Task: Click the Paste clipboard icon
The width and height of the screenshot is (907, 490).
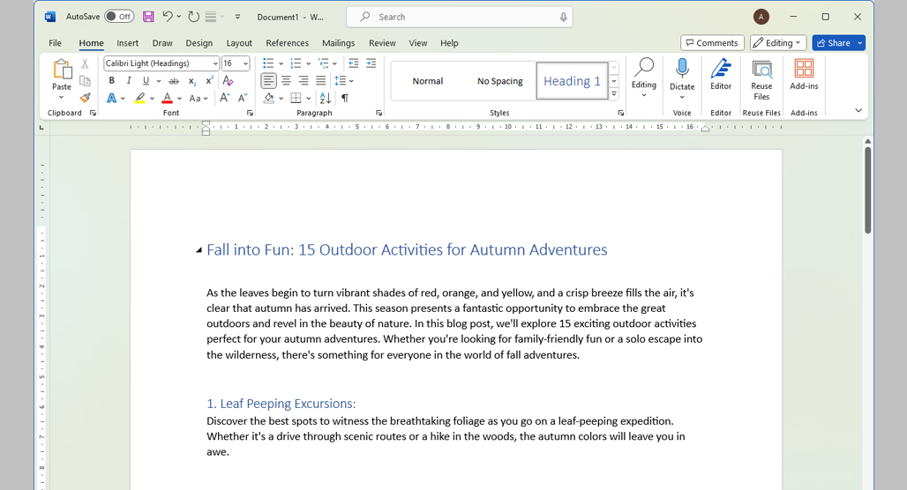Action: (x=62, y=70)
